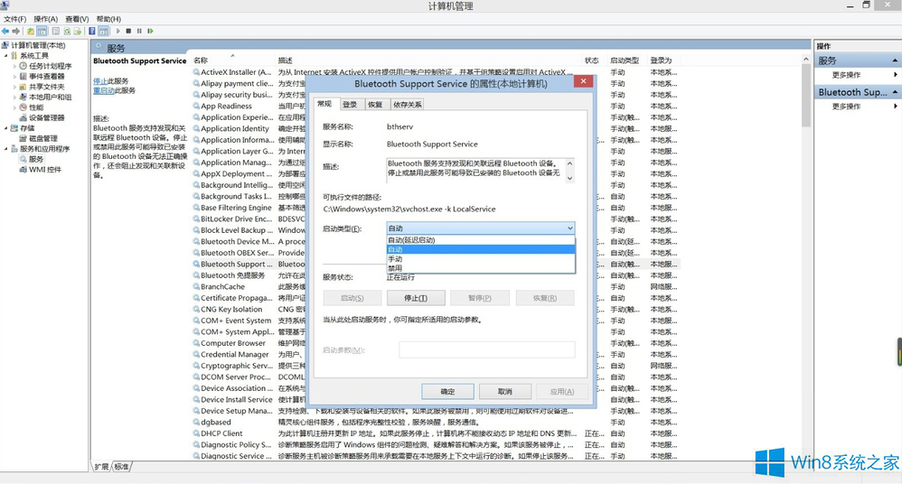Collapse the 服务 section in the action pane
The height and width of the screenshot is (484, 902).
[895, 60]
